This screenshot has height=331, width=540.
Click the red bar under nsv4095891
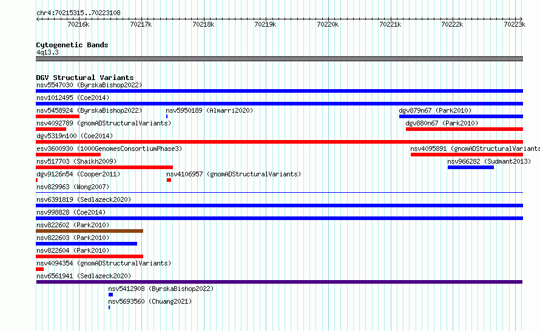coord(467,155)
